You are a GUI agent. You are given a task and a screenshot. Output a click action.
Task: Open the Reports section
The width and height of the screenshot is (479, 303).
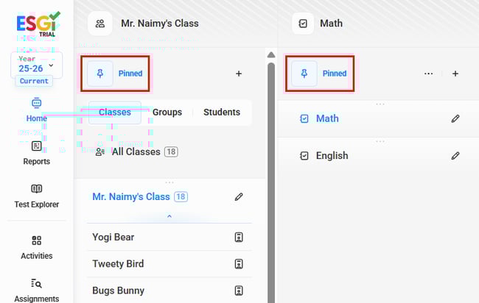pos(36,152)
